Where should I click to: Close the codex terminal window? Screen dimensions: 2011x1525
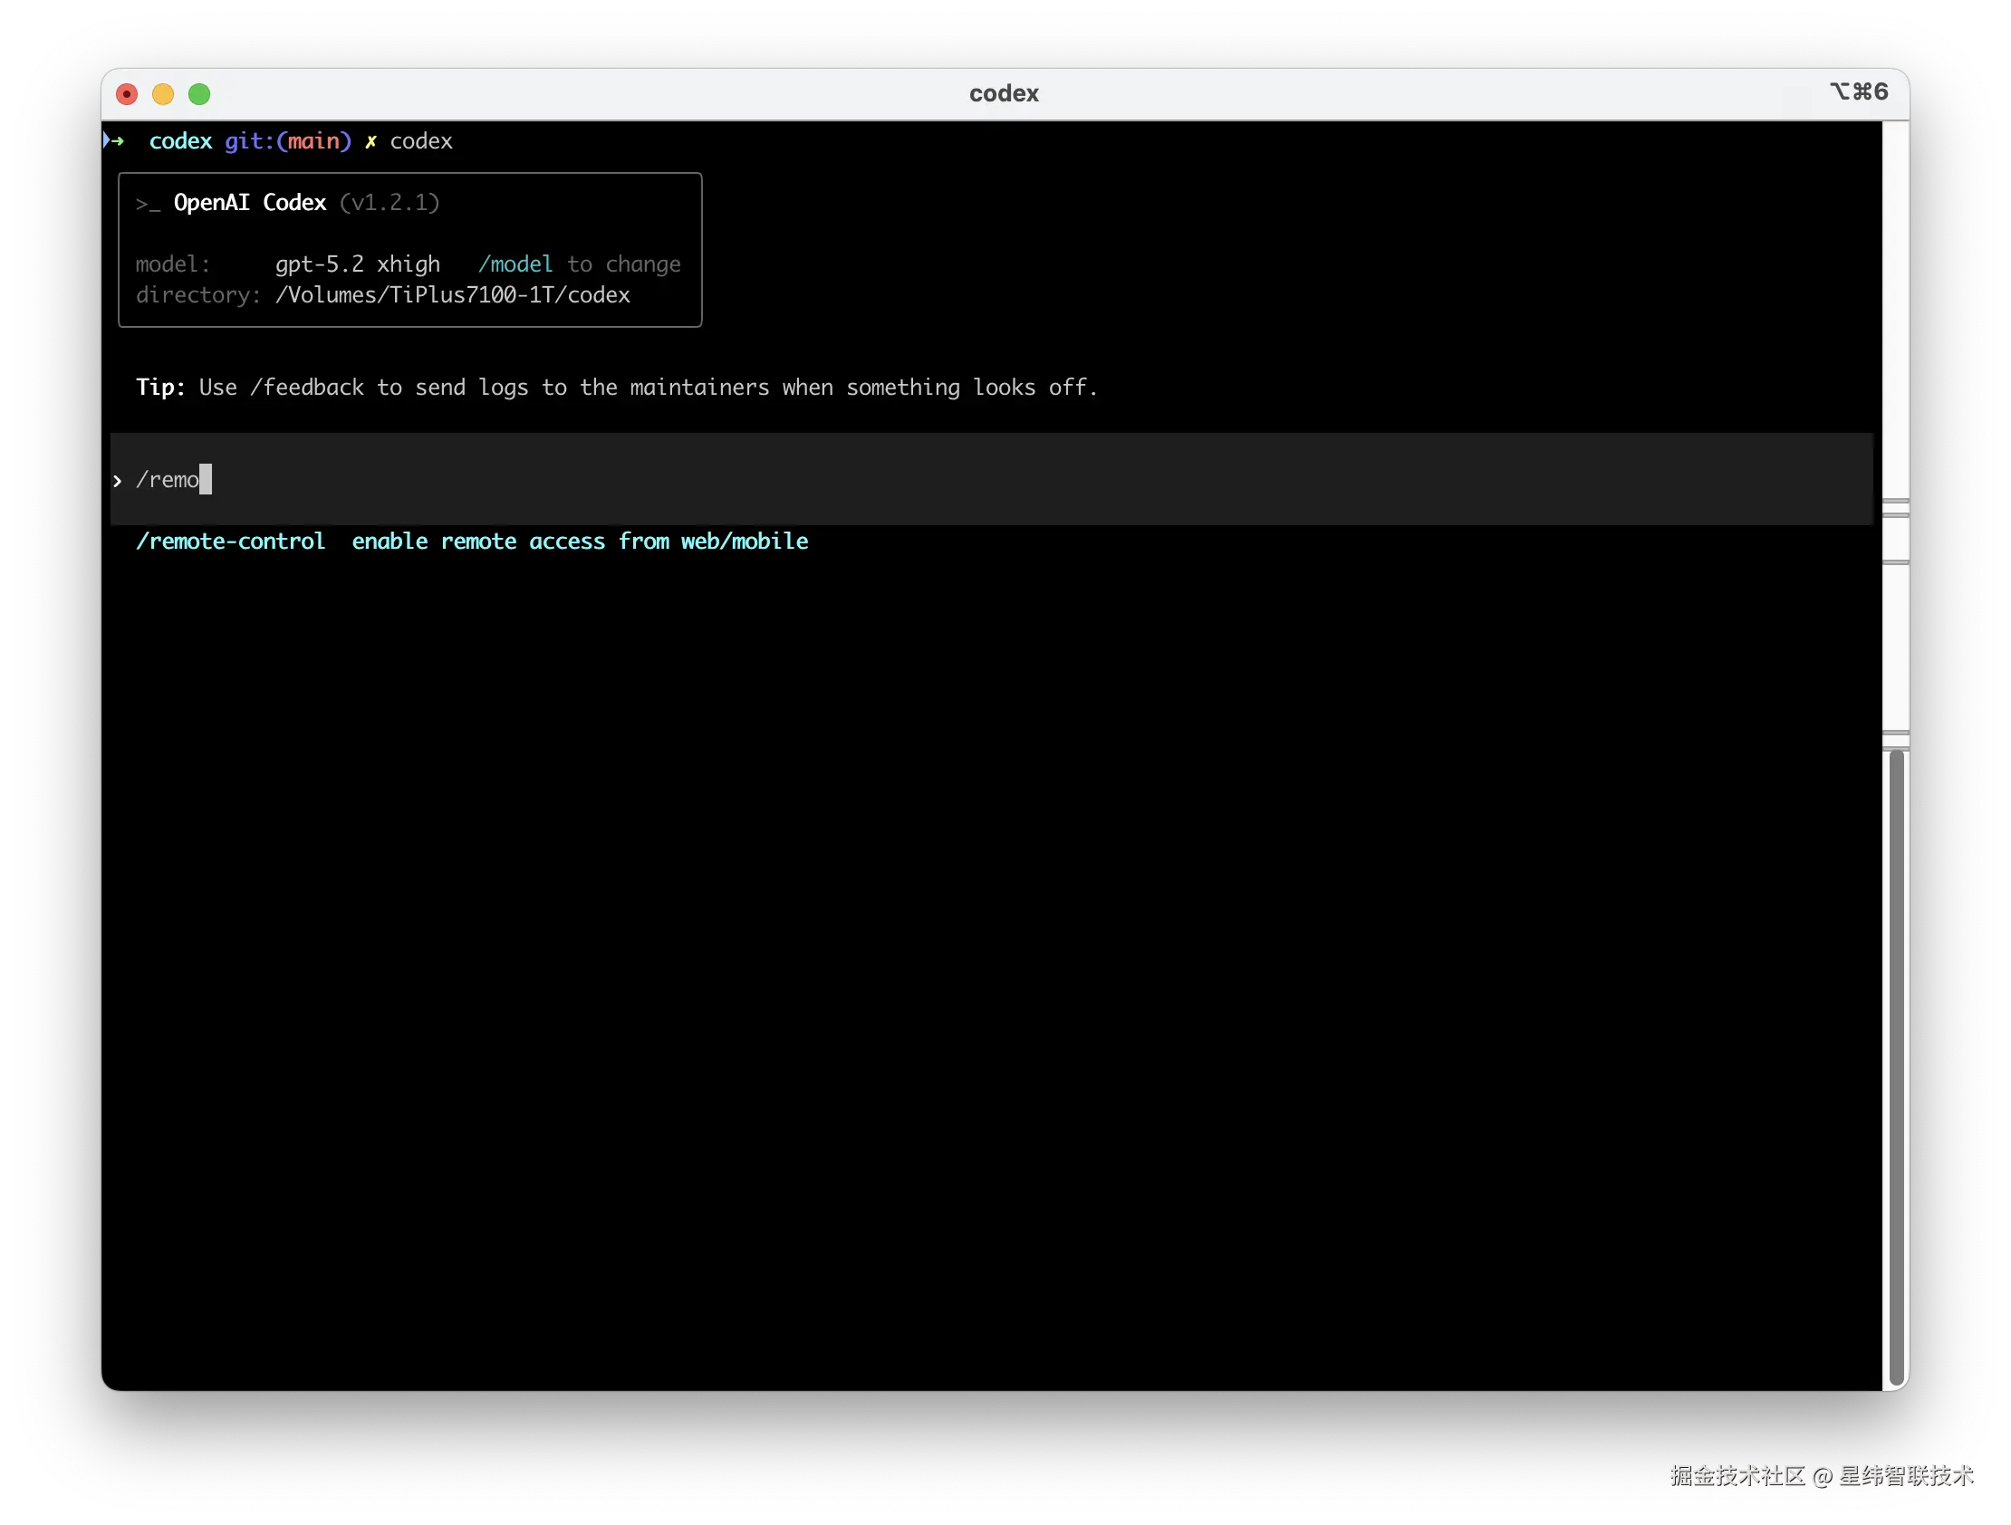click(x=128, y=94)
